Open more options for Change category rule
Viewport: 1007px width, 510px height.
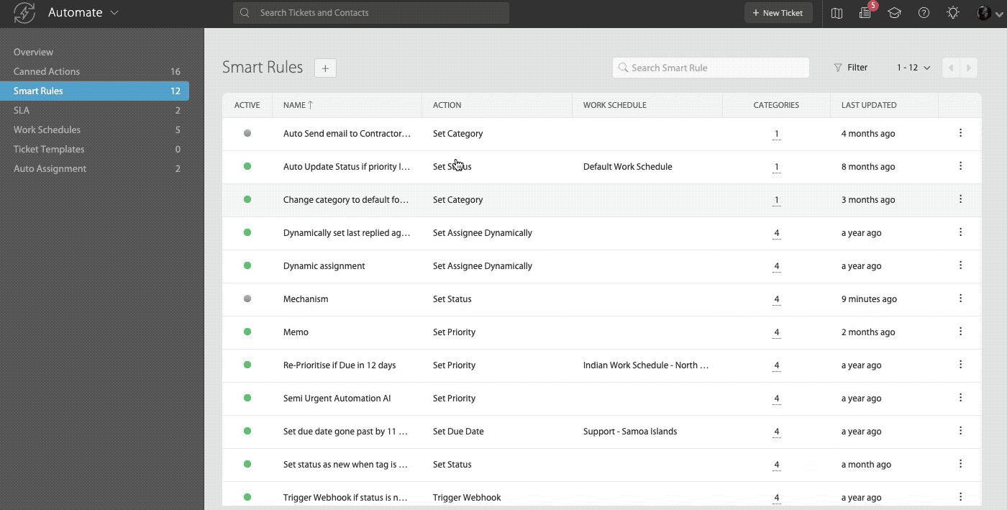960,199
